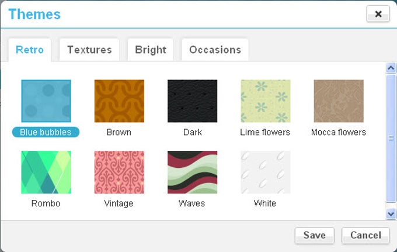Click the scrollbar up arrow

pos(391,68)
